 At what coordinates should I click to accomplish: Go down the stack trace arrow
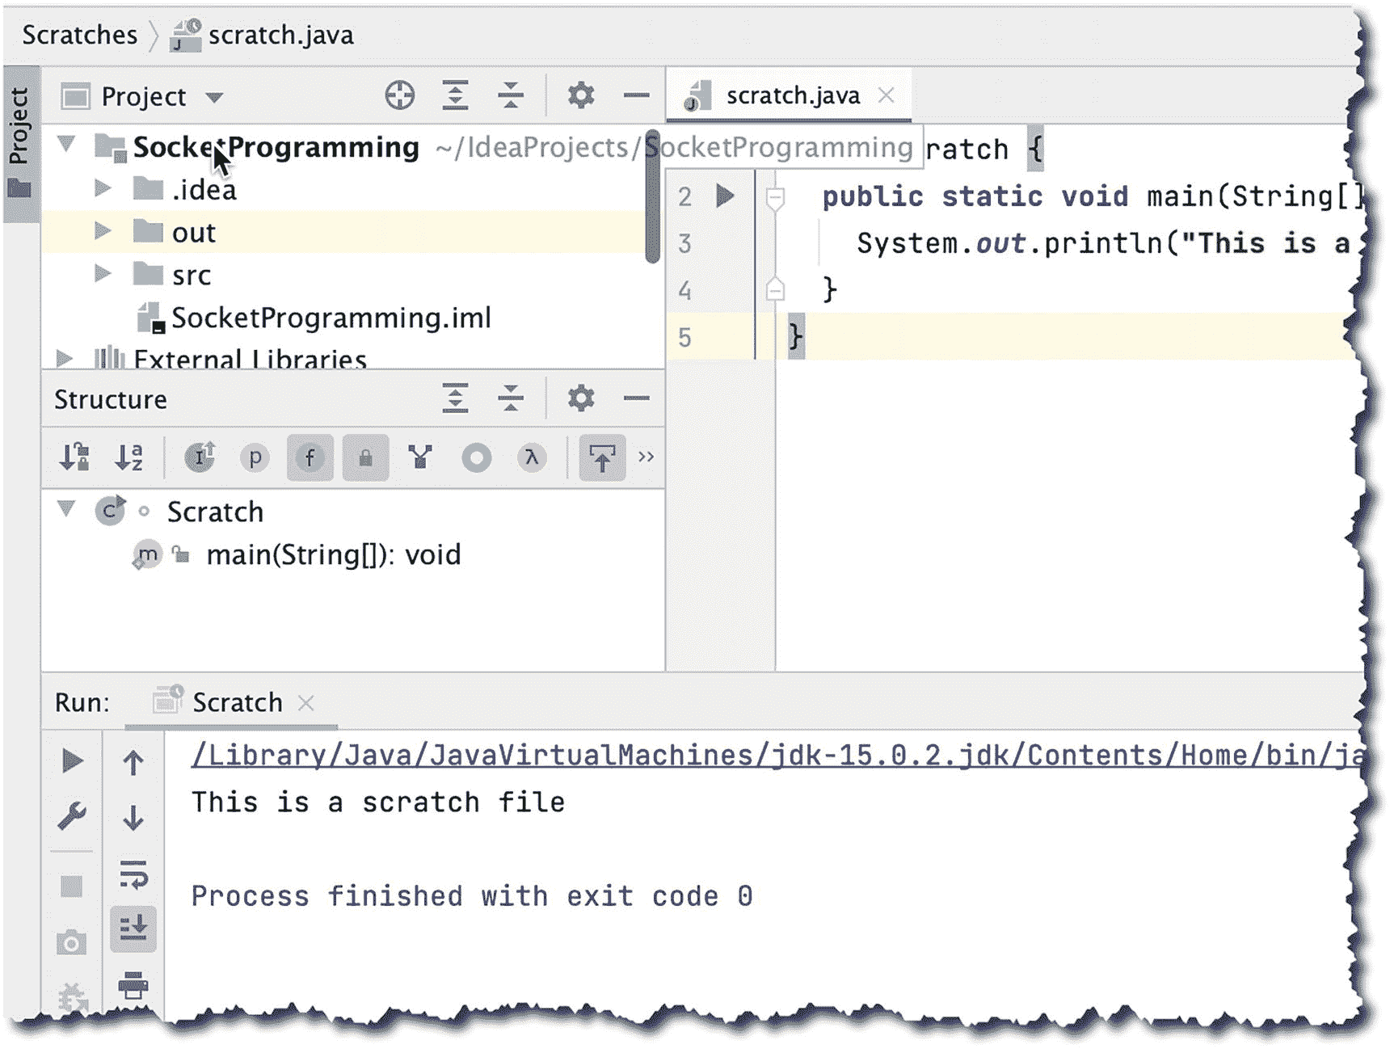[x=133, y=817]
